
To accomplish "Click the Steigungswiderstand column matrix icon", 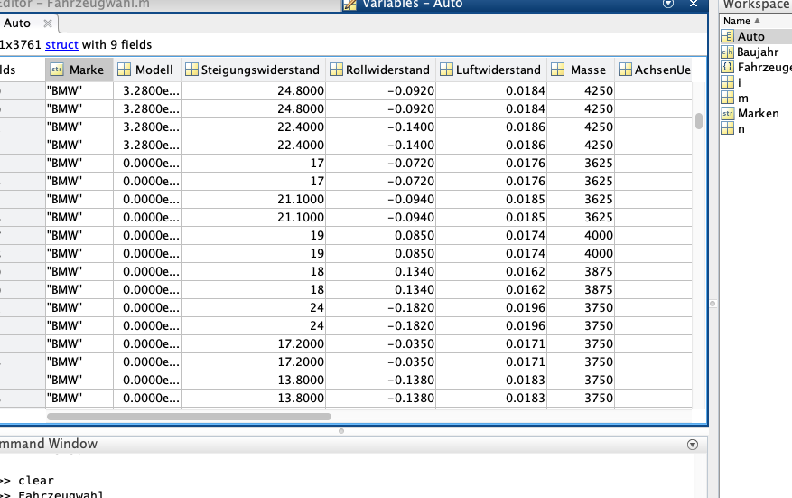I will [191, 70].
